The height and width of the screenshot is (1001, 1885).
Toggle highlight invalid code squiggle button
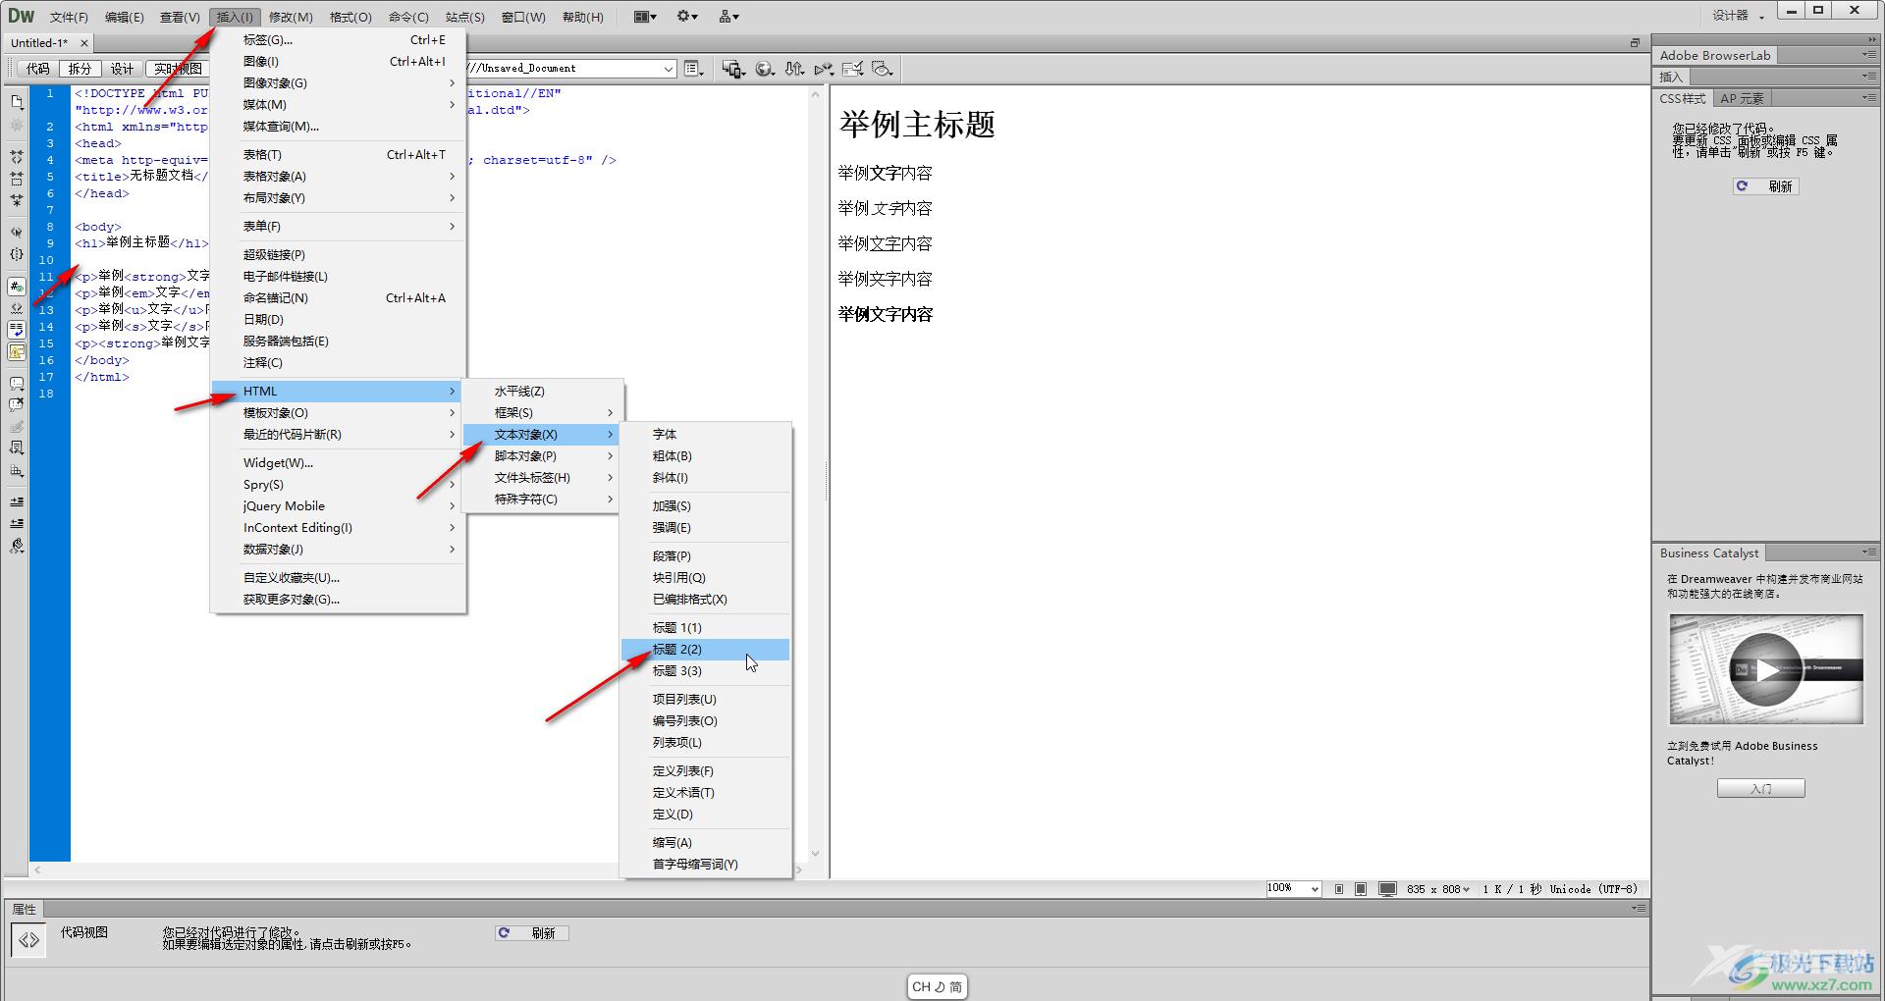click(17, 308)
